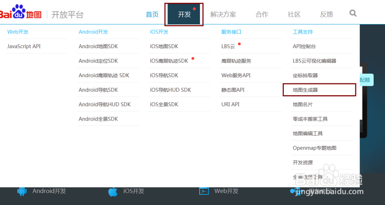Screen dimensions: 385x205
Task: Open Android地图SDK link
Action: pos(98,46)
